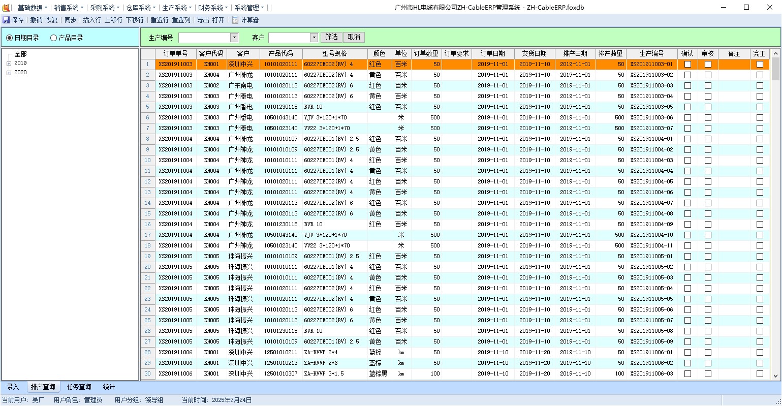The width and height of the screenshot is (782, 406).
Task: Click the vertical scrollbar down arrow
Action: click(775, 376)
